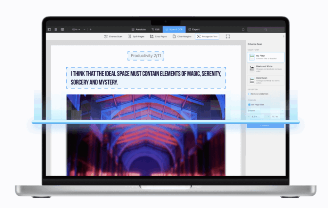328x208 pixels.
Task: Toggle the sidebar panel icon
Action: [x=49, y=29]
